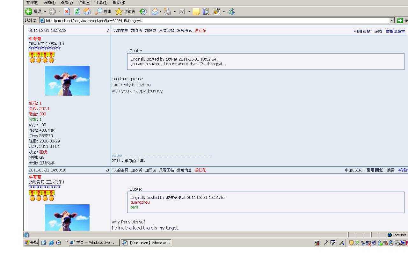Open the 帮助(H) menu
This screenshot has height=255, width=408.
click(119, 3)
